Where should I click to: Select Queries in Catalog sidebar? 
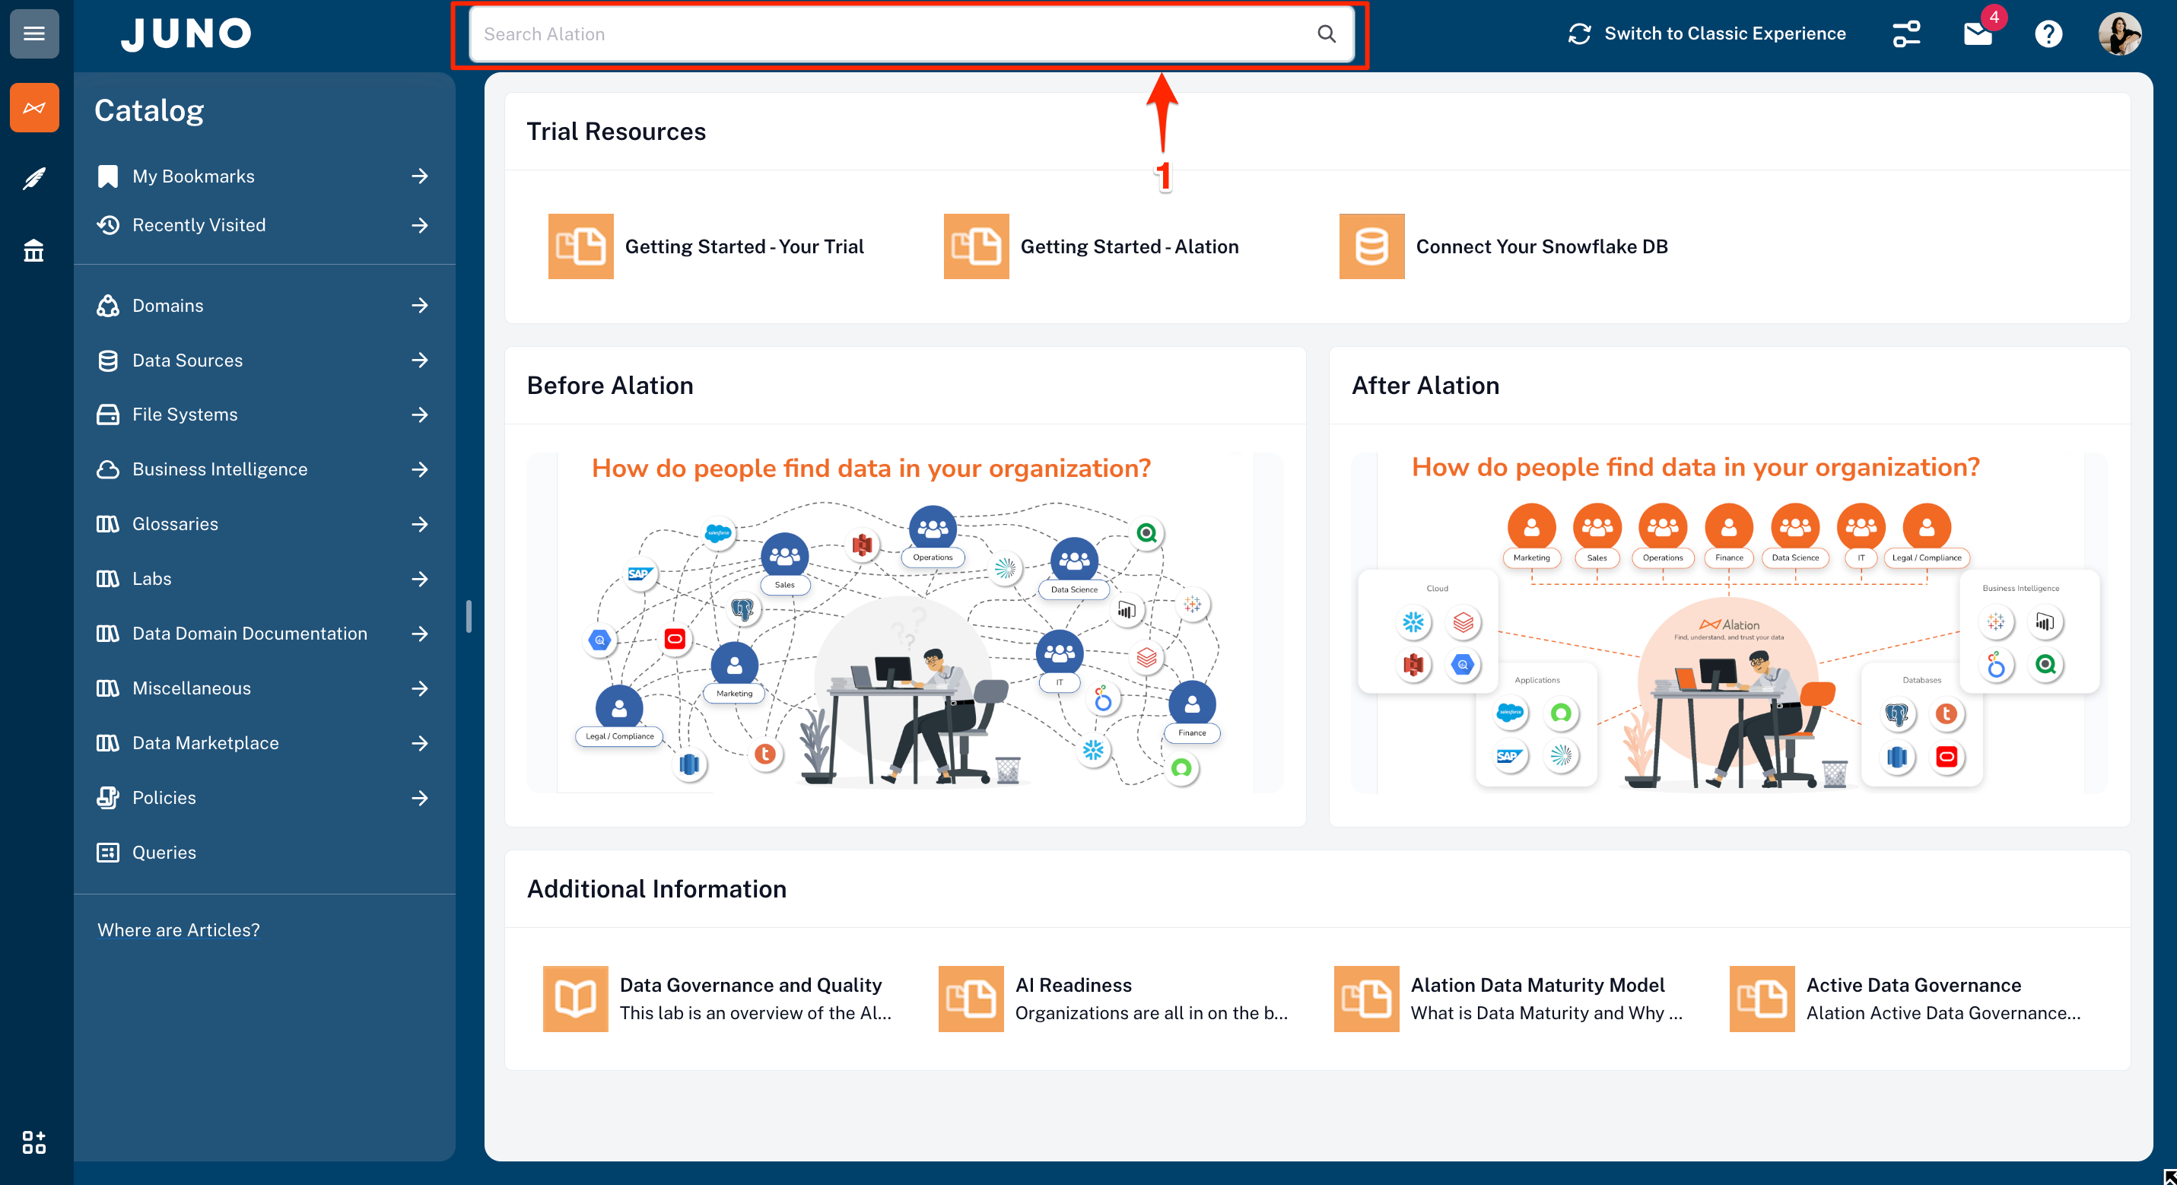point(164,852)
